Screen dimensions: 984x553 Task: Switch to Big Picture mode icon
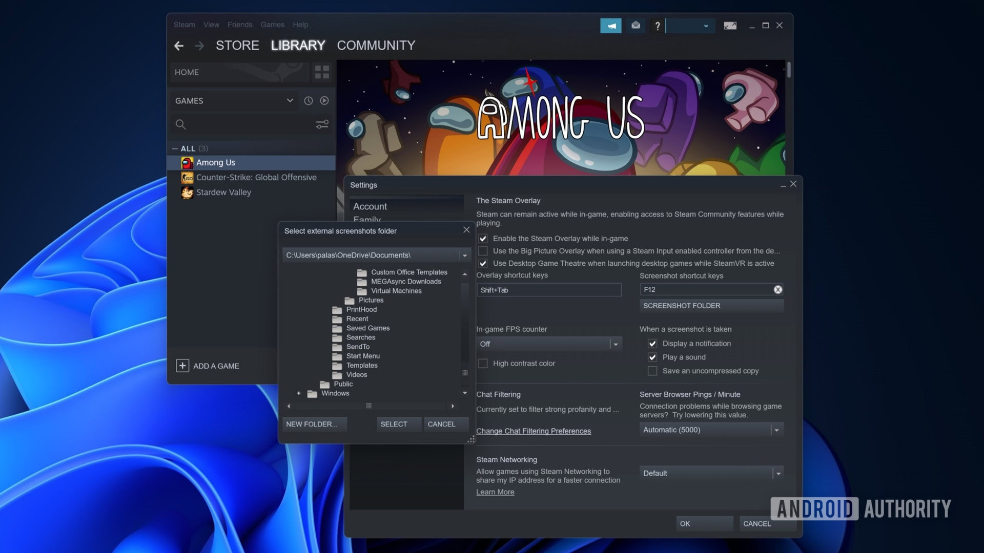[730, 26]
